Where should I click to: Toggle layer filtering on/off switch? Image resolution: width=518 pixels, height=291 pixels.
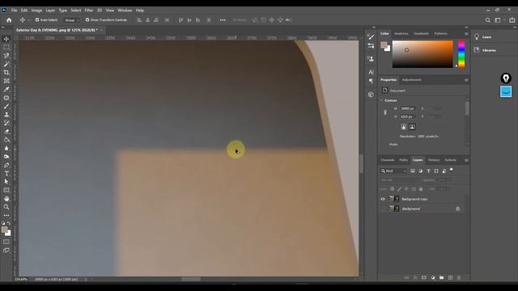452,171
